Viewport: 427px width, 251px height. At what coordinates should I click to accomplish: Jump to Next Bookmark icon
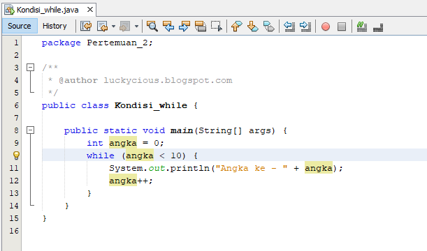pyautogui.click(x=253, y=26)
